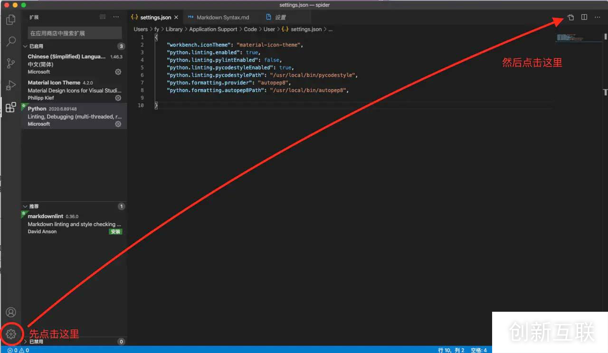
Task: Click the "/usr/local/bin/autopep8" value
Action: 308,90
